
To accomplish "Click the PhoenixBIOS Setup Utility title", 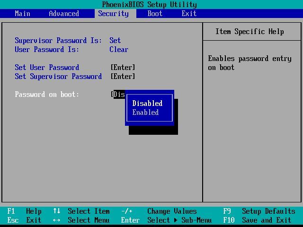I will (150, 4).
